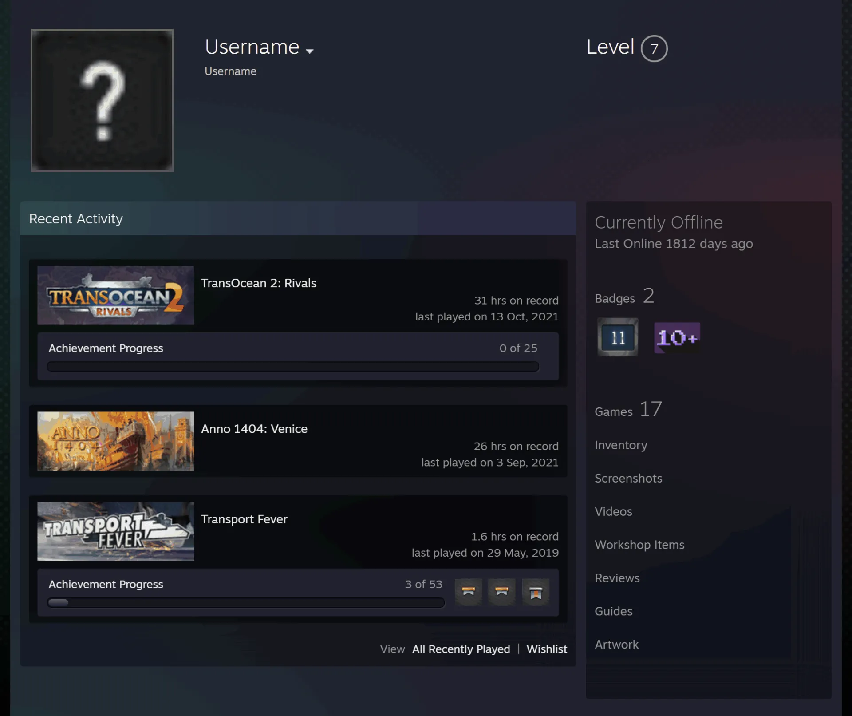
Task: Go to Reviews
Action: (617, 578)
